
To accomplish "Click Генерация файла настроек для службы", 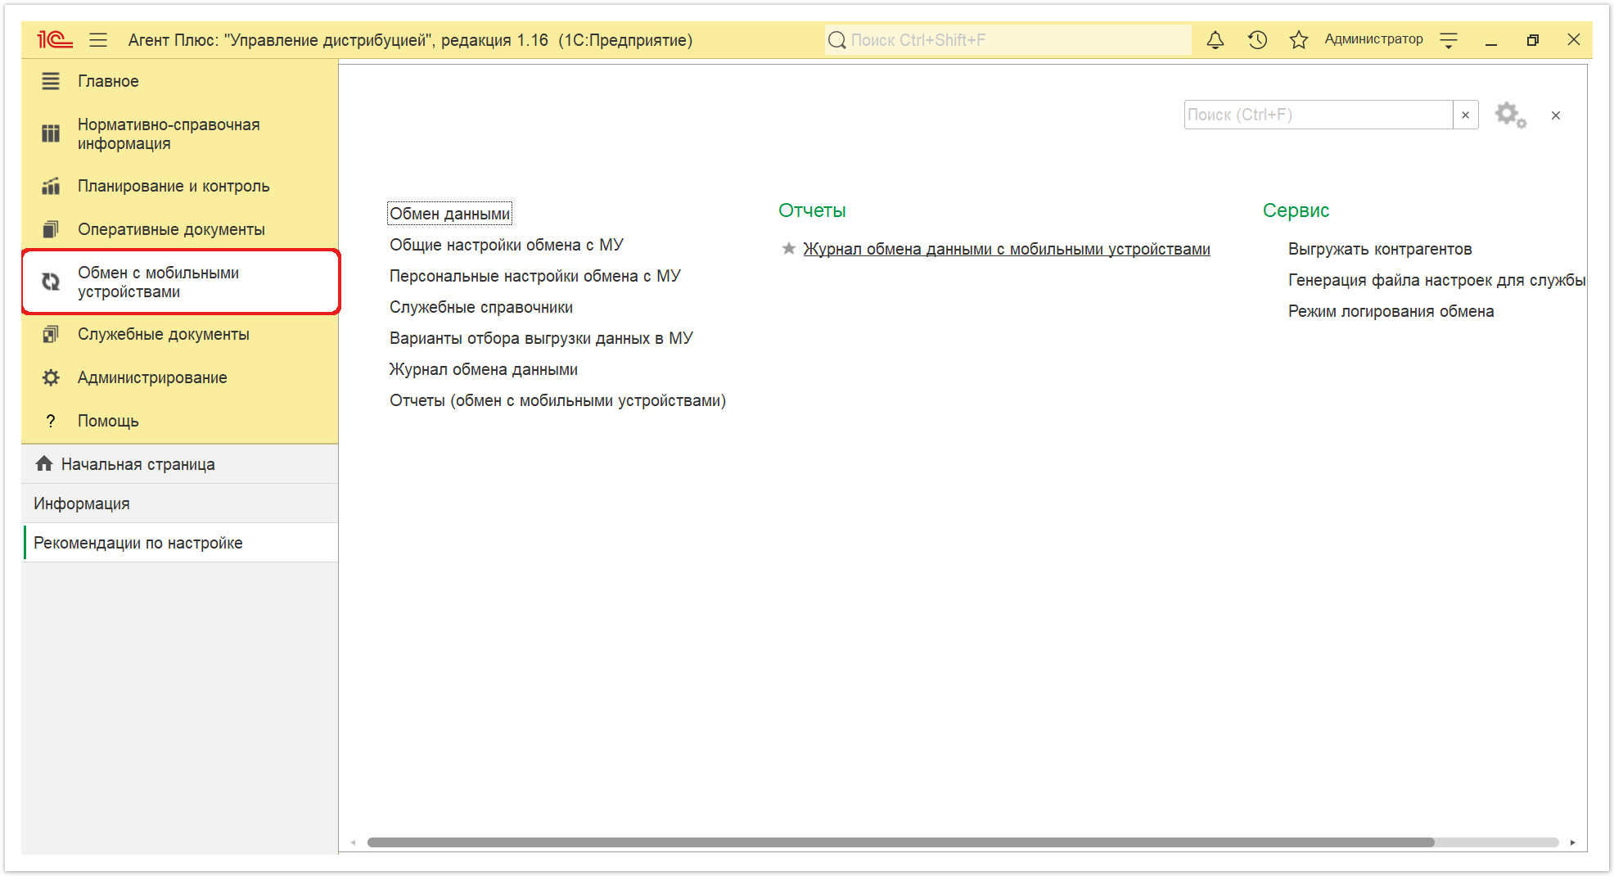I will 1436,280.
